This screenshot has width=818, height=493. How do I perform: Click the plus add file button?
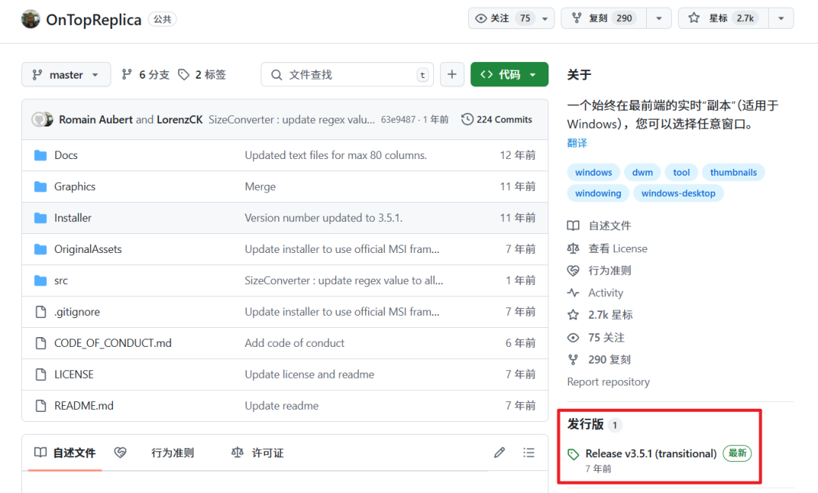coord(451,75)
